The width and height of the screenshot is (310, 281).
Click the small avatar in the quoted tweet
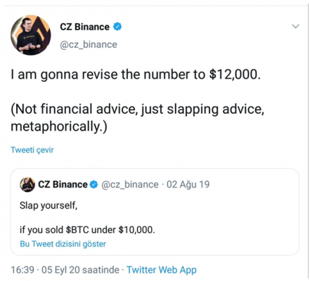coord(27,185)
